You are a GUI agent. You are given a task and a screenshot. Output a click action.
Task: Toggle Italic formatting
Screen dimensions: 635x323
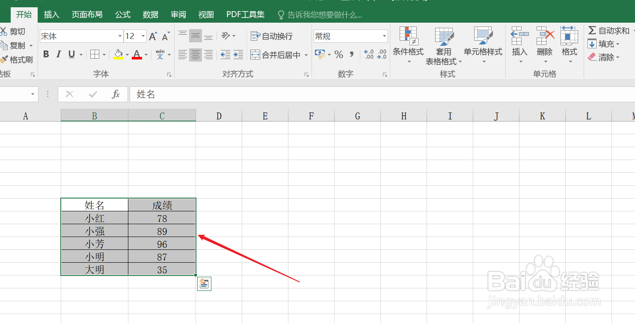(59, 54)
